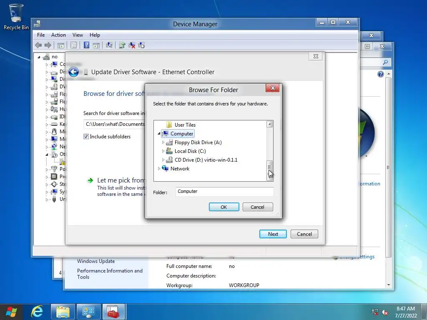This screenshot has height=320, width=427.
Task: Click the search magnifier in the System window
Action: 385,62
